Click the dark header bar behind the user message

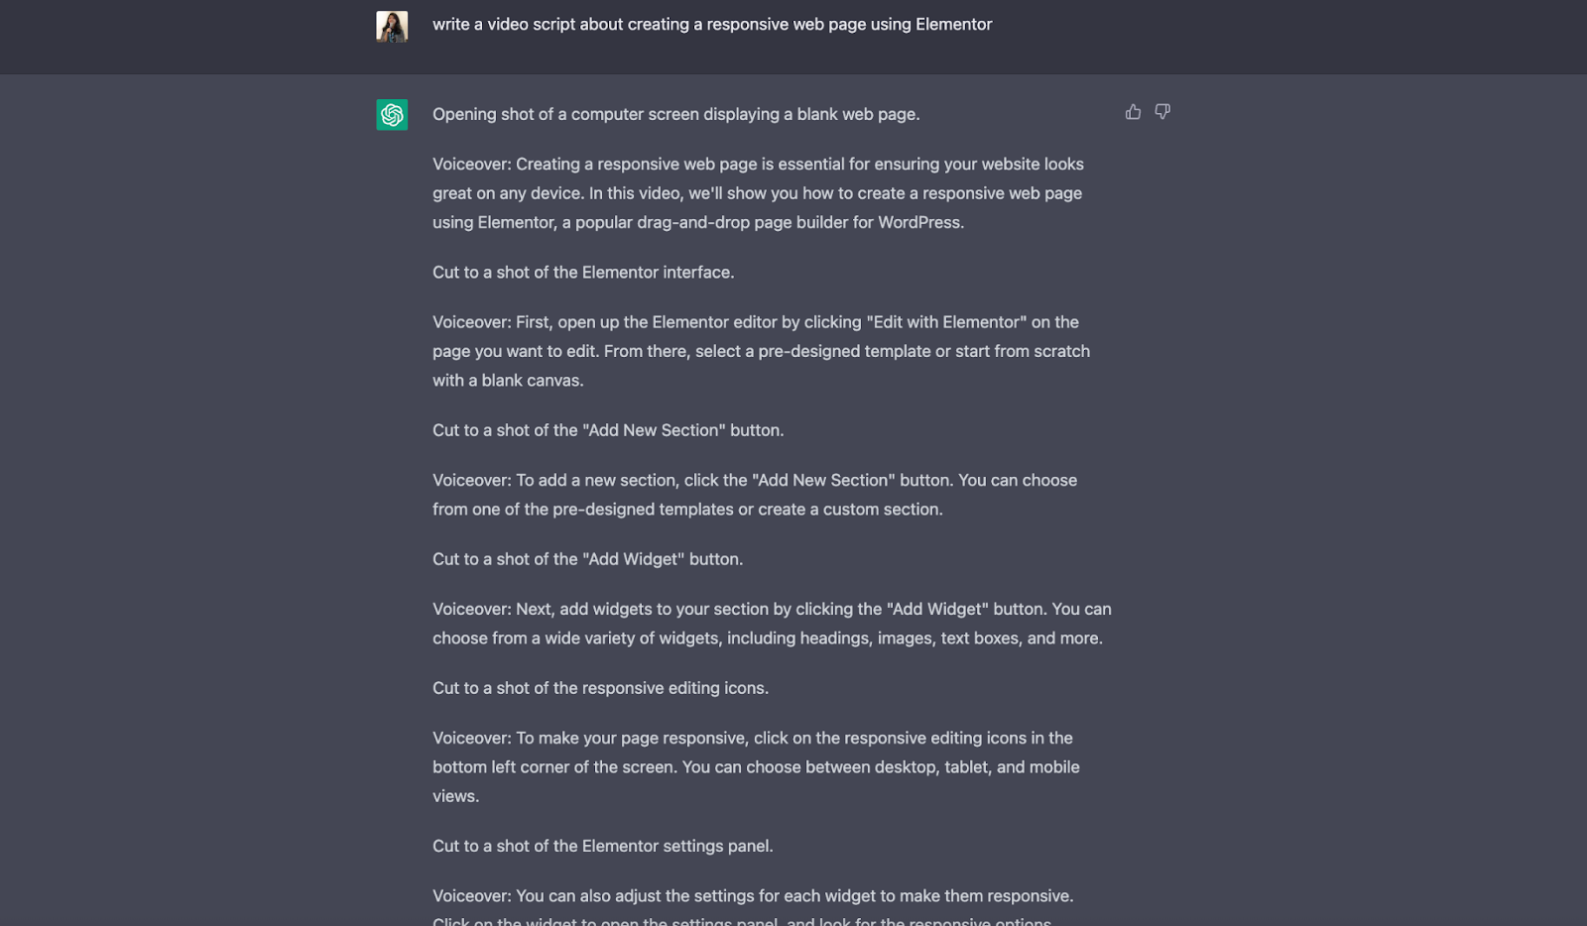(793, 37)
